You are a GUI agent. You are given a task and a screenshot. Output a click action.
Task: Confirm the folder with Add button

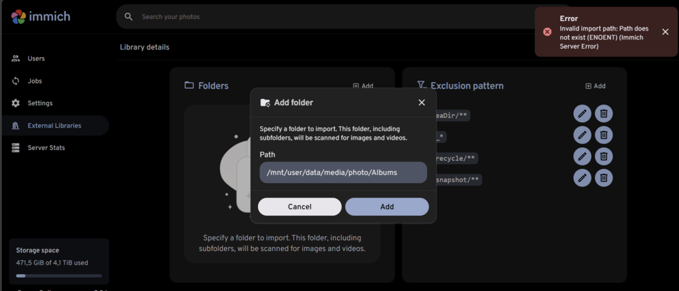point(387,207)
